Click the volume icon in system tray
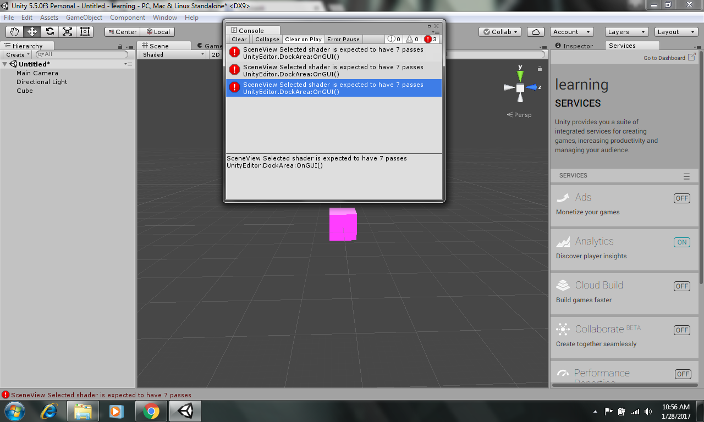This screenshot has width=704, height=422. pos(648,411)
